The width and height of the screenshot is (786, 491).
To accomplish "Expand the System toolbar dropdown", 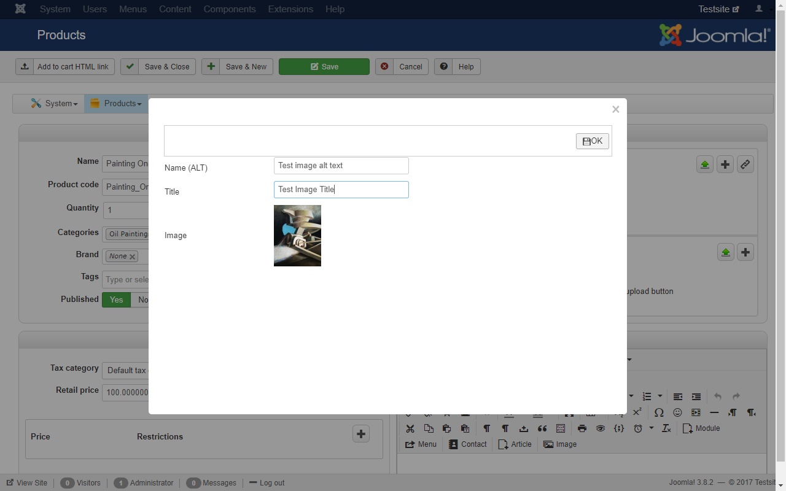I will point(55,104).
